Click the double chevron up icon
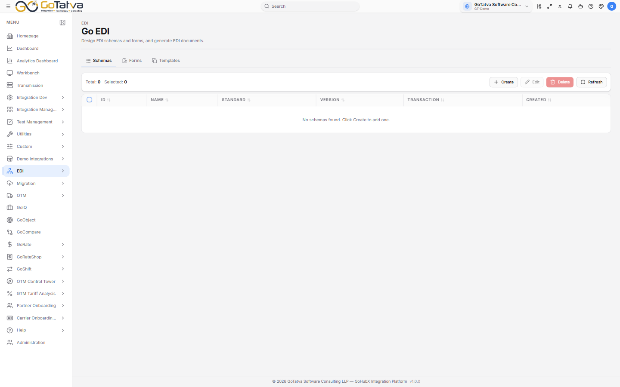This screenshot has width=620, height=387. pyautogui.click(x=560, y=6)
